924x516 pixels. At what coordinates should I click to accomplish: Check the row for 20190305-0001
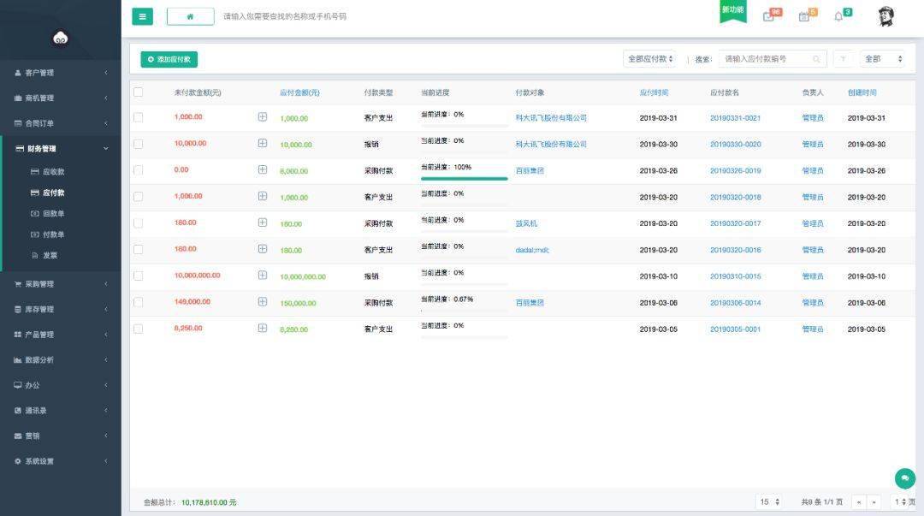click(139, 329)
